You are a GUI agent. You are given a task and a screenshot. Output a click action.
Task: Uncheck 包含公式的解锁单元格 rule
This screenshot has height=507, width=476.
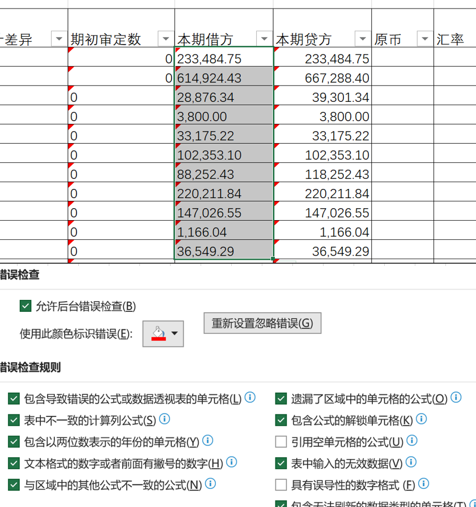coord(281,420)
